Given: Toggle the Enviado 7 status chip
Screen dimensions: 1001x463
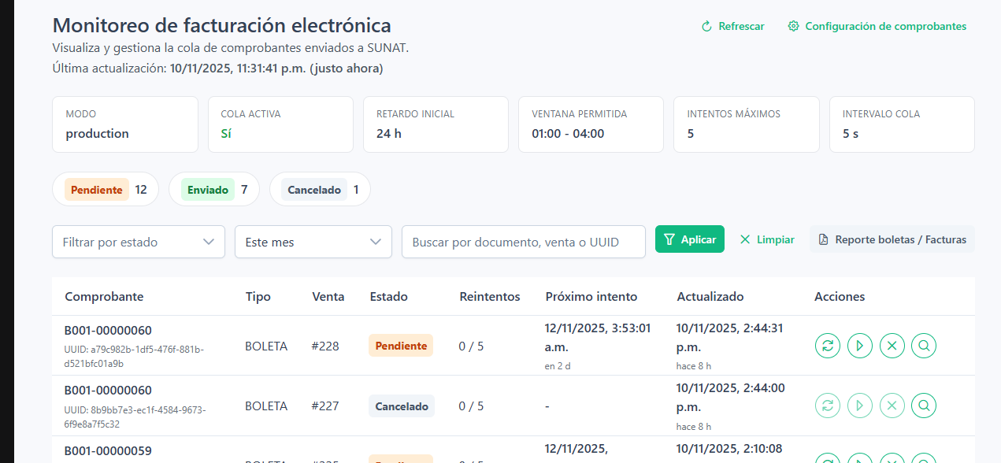Looking at the screenshot, I should pos(213,189).
